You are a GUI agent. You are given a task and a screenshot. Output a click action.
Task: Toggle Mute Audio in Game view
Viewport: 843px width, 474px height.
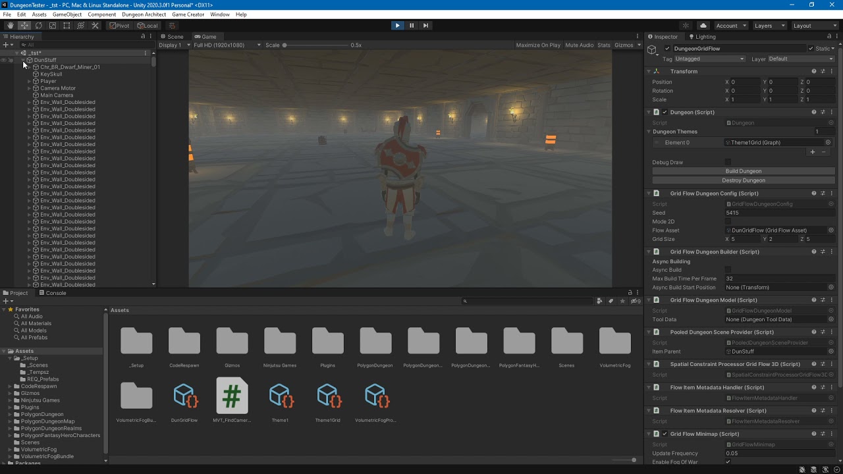(x=580, y=45)
